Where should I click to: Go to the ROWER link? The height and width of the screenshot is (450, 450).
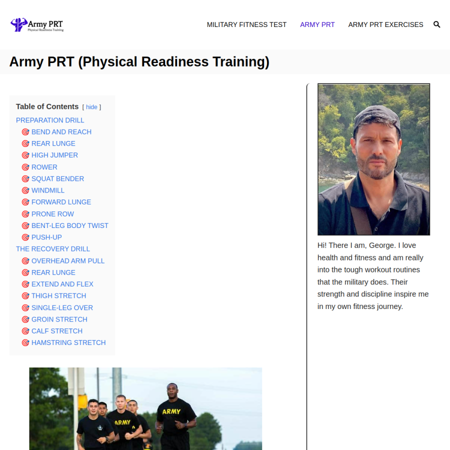point(44,167)
